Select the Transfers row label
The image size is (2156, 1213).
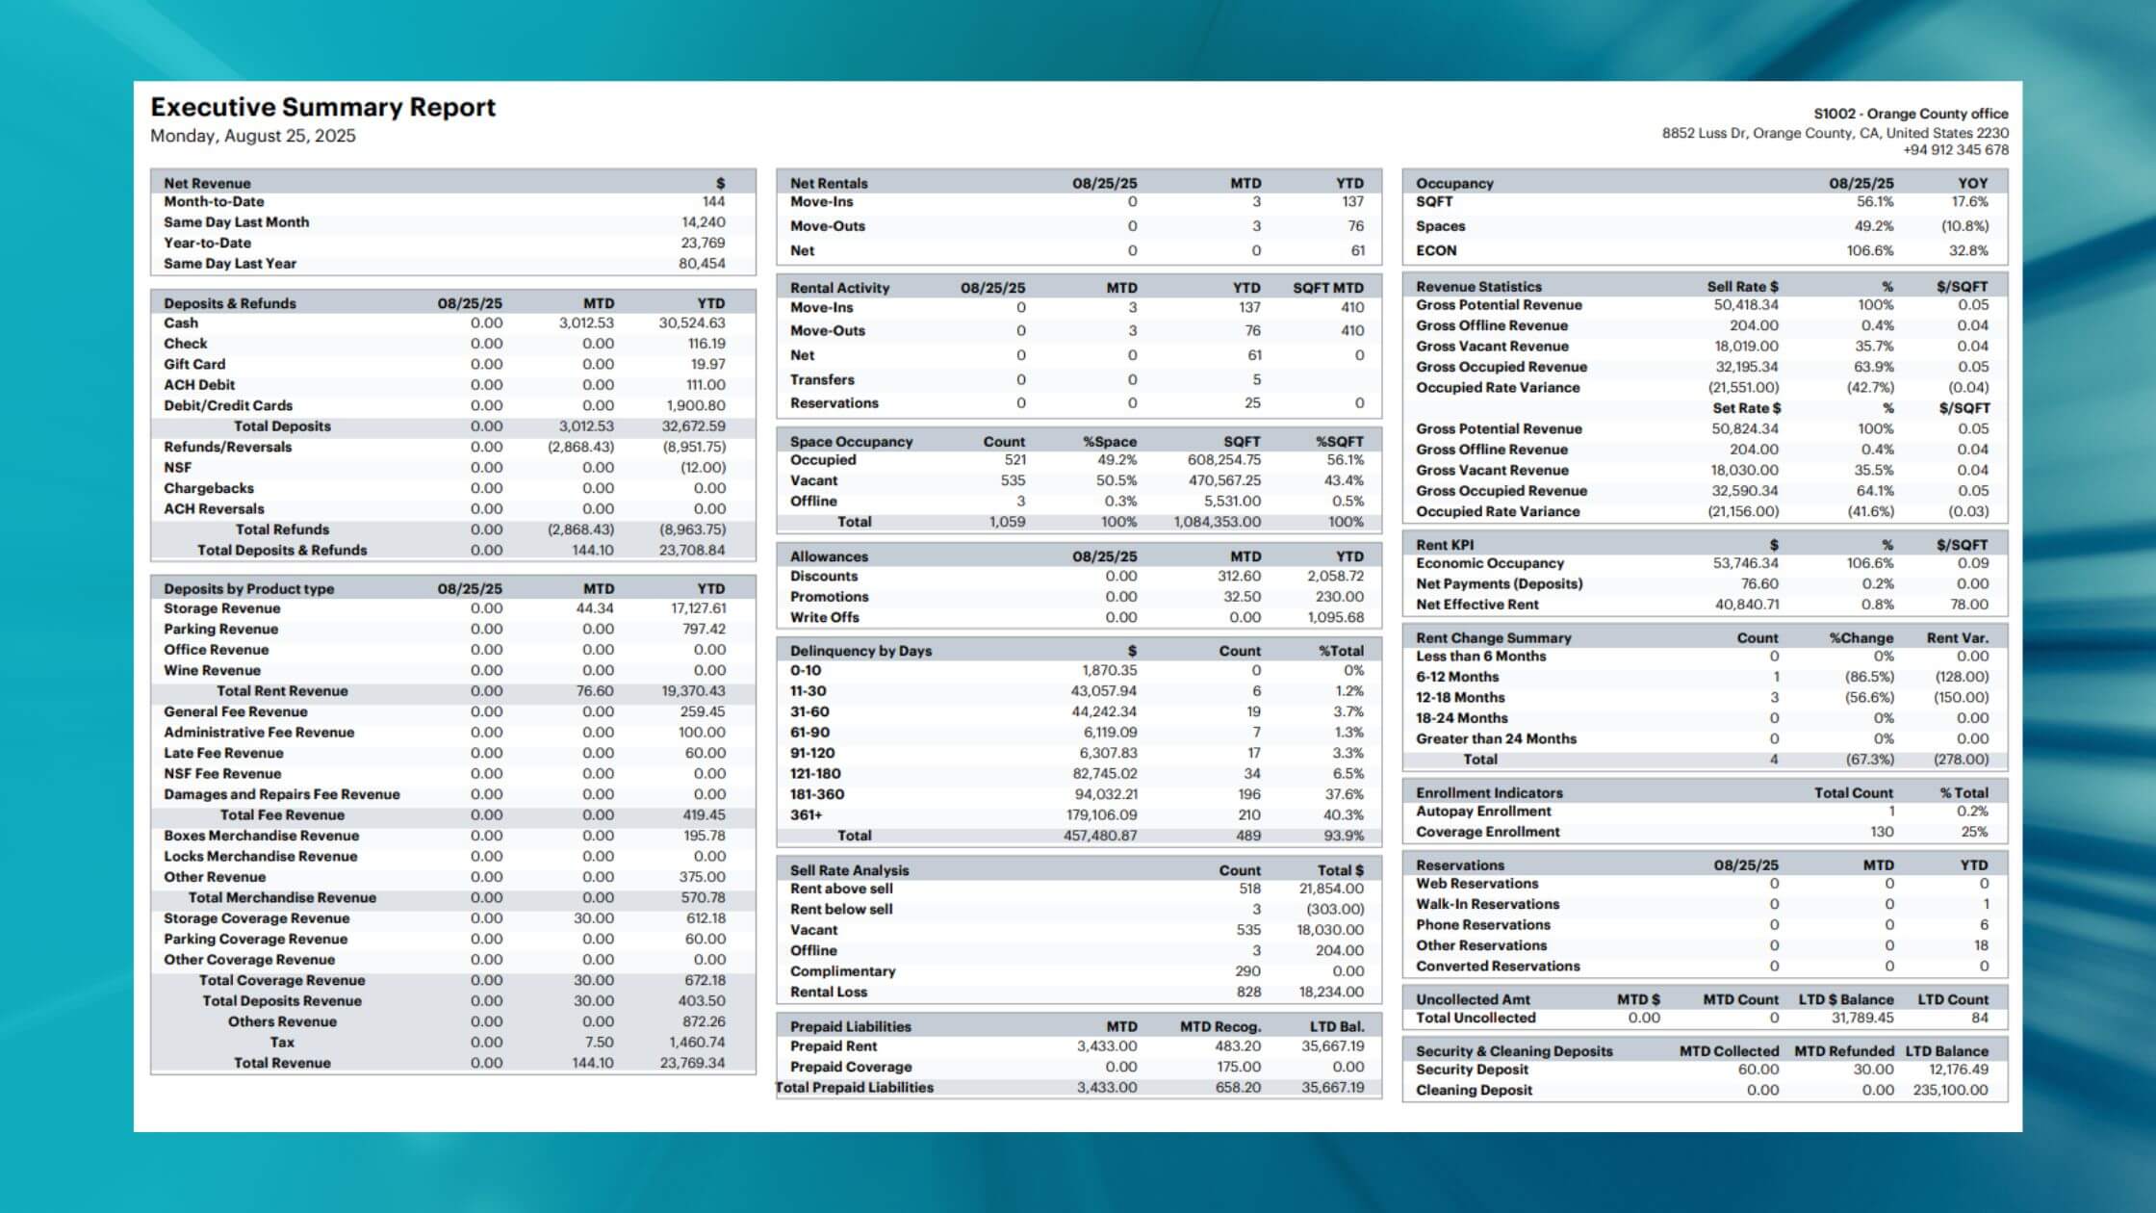tap(822, 379)
